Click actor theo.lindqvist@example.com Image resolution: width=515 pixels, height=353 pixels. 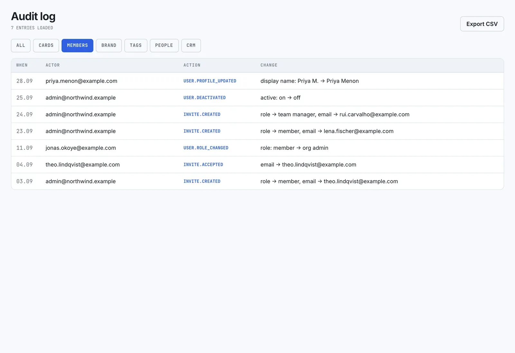click(x=83, y=165)
